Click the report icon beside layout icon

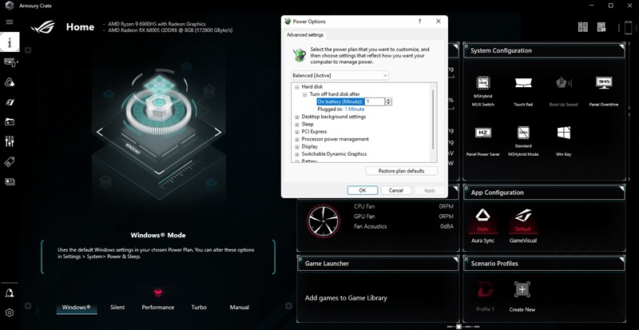pos(601,27)
